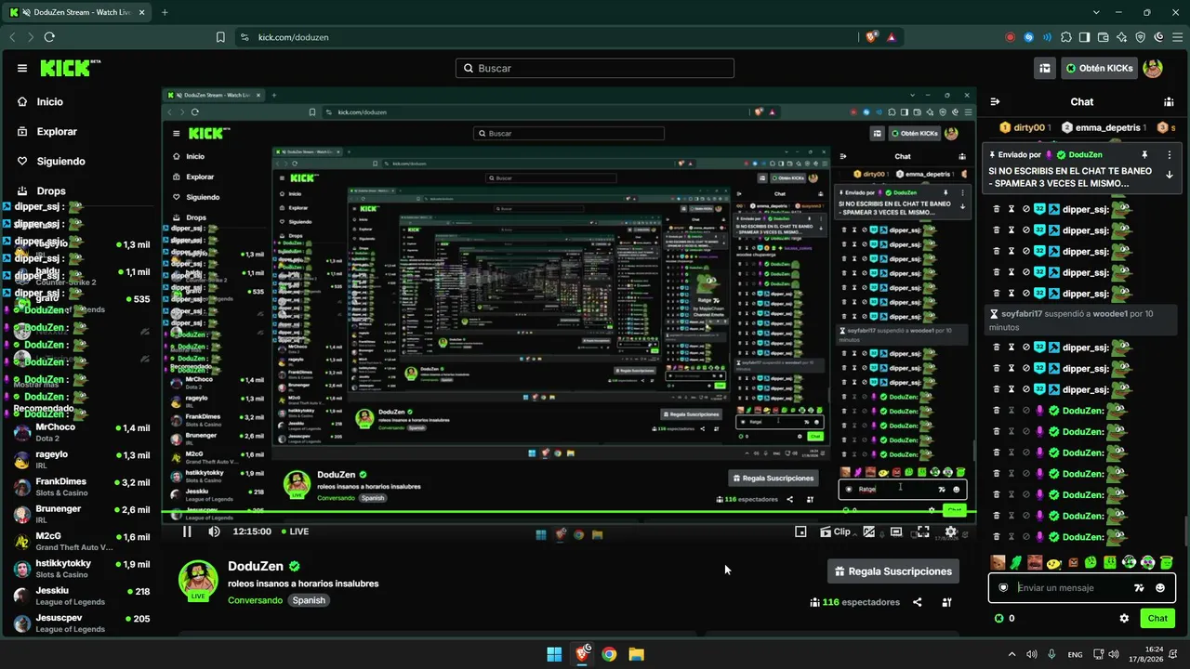1190x669 pixels.
Task: Open the Conversando category link
Action: [255, 600]
